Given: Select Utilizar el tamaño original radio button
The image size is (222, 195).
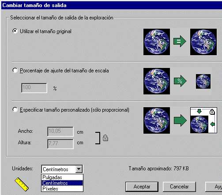Looking at the screenshot, I should click(x=15, y=31).
